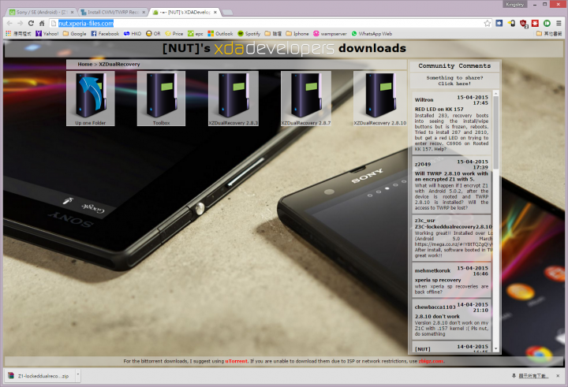Reload the current page
The image size is (568, 387).
point(31,23)
